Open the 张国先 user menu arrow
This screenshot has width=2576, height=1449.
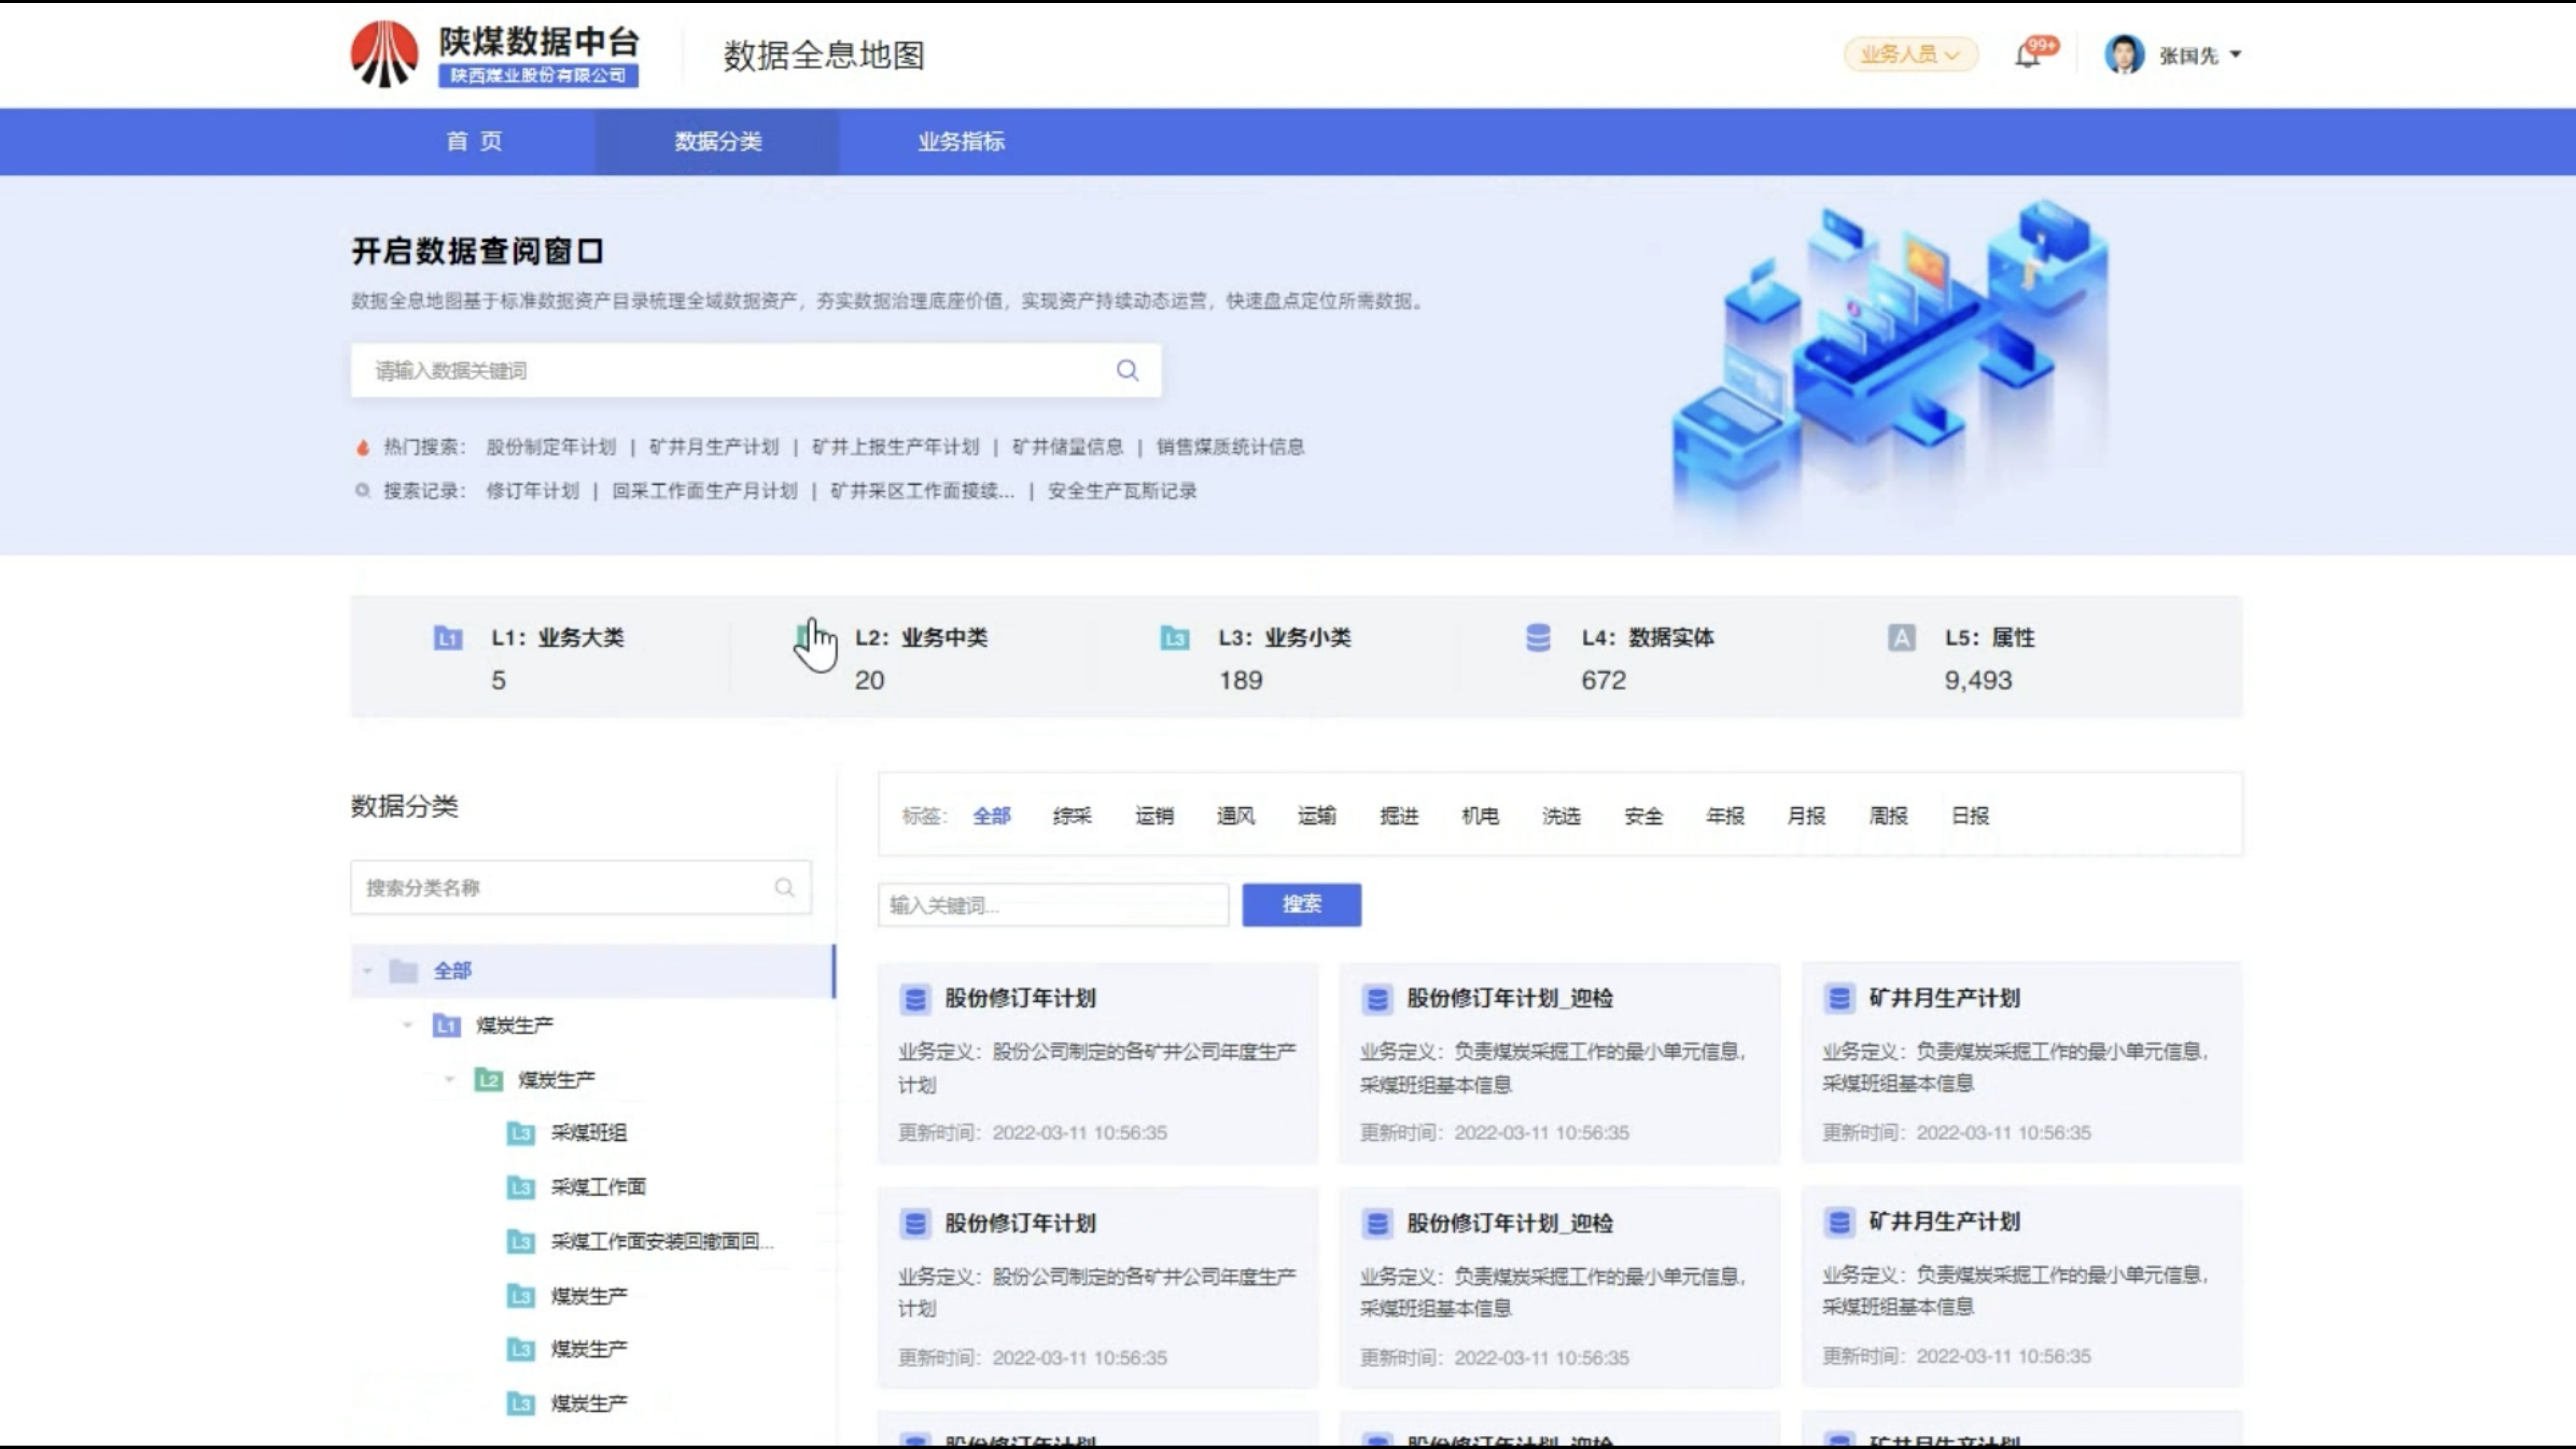tap(2236, 55)
